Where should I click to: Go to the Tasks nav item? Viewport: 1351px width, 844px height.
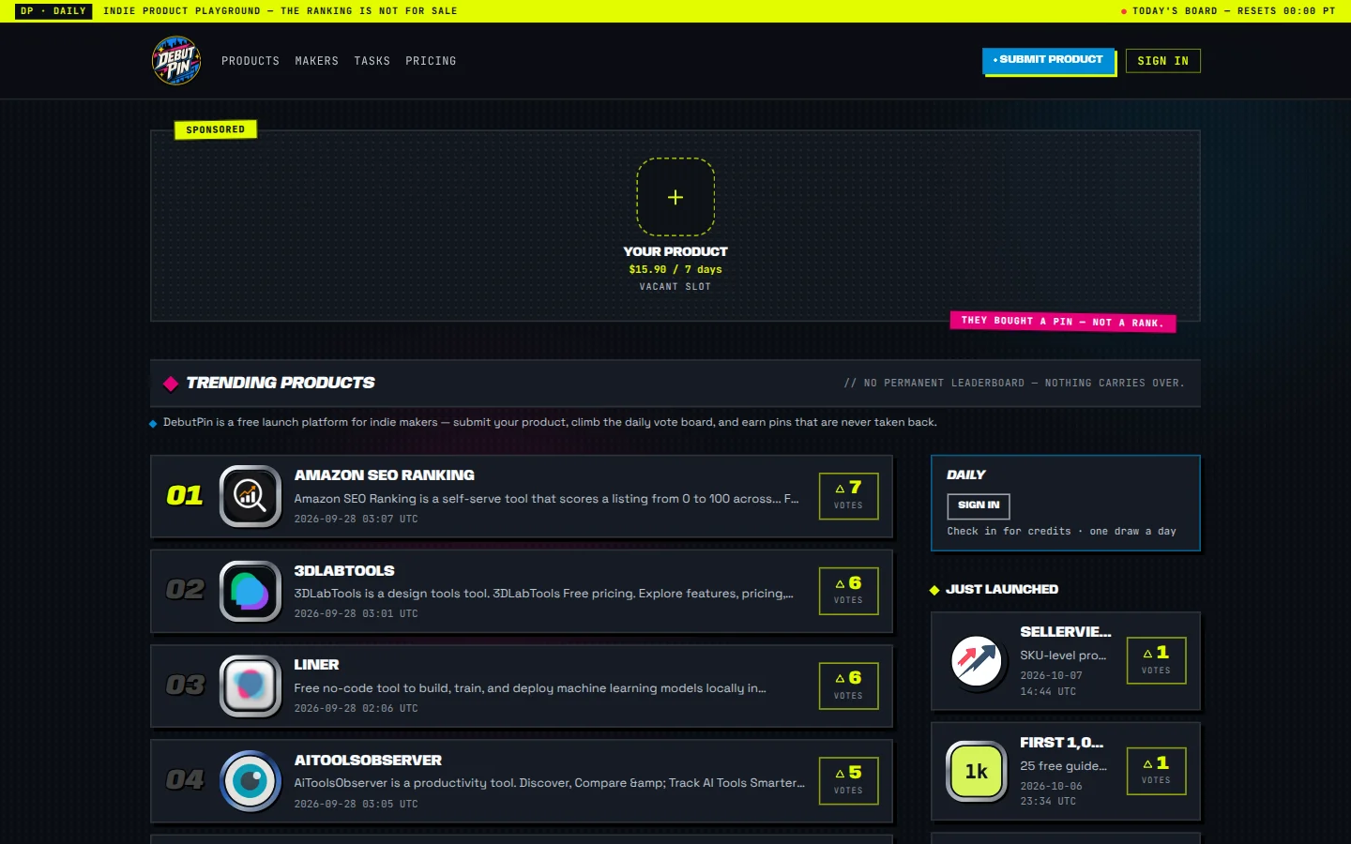(x=372, y=61)
